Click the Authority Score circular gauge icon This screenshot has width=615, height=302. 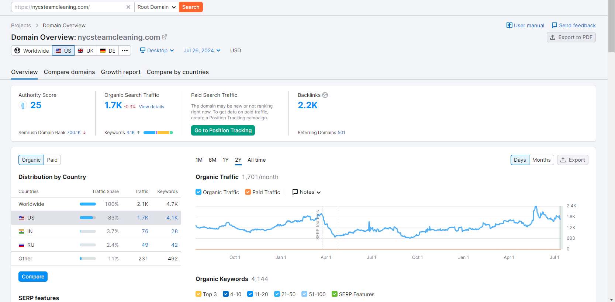pos(23,106)
